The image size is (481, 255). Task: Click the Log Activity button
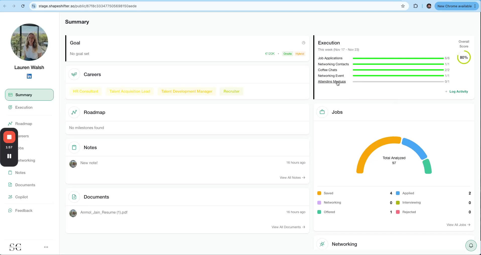(456, 91)
